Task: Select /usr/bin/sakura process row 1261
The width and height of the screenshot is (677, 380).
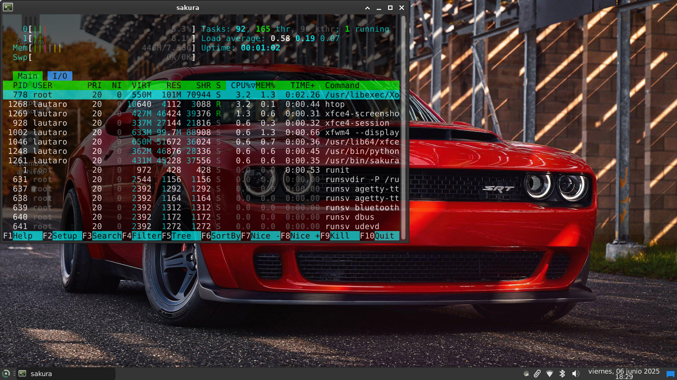Action: point(201,161)
